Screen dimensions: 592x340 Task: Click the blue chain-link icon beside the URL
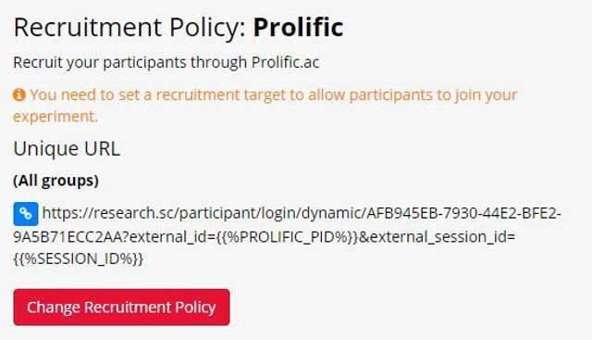click(x=26, y=214)
